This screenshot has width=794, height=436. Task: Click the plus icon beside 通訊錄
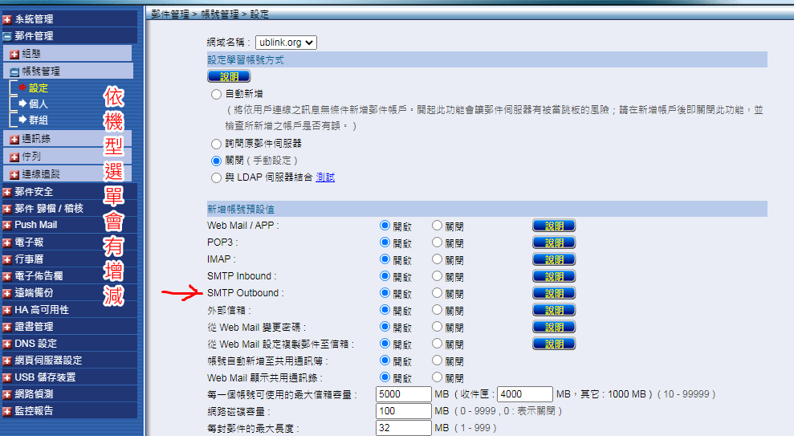point(14,140)
